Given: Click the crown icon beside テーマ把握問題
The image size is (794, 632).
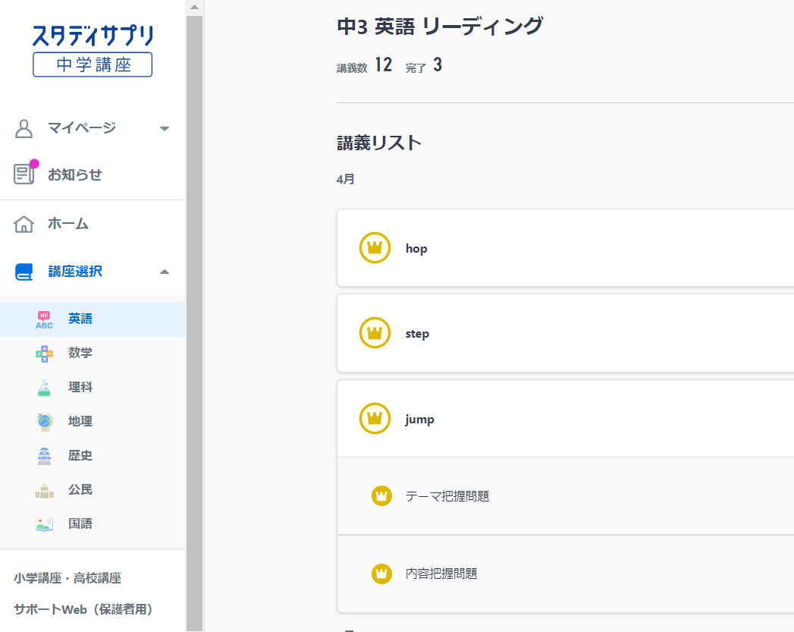Looking at the screenshot, I should (381, 495).
